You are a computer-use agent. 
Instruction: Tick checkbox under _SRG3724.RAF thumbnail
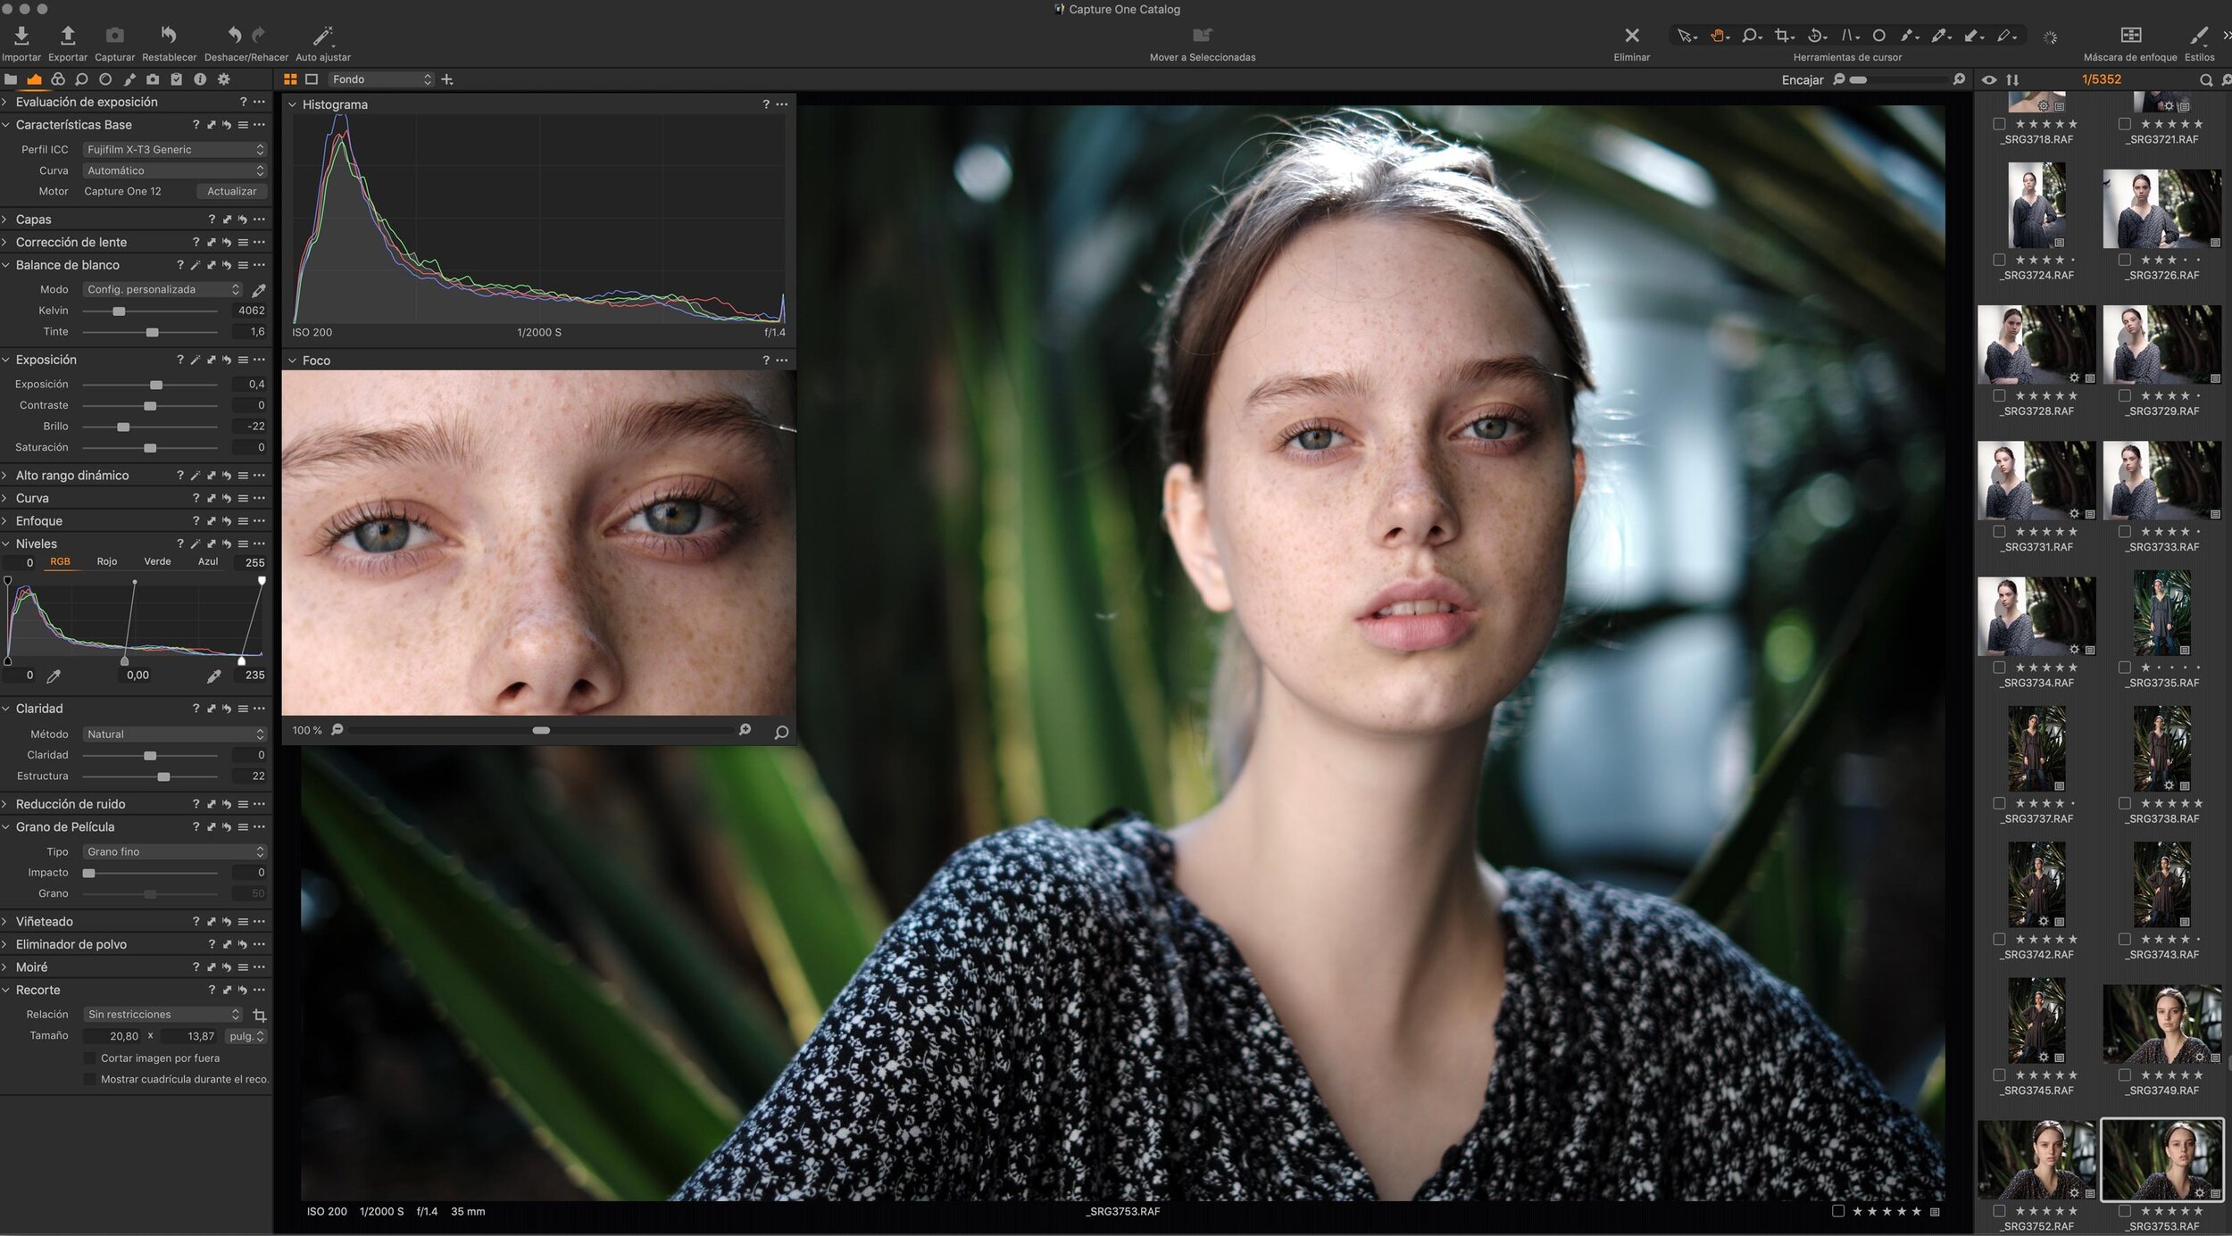coord(1999,261)
